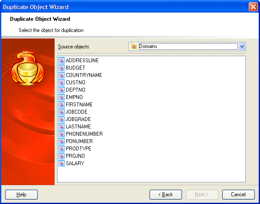Click the domain icon beside PHONENUMBER
Image resolution: width=260 pixels, height=204 pixels.
click(62, 134)
